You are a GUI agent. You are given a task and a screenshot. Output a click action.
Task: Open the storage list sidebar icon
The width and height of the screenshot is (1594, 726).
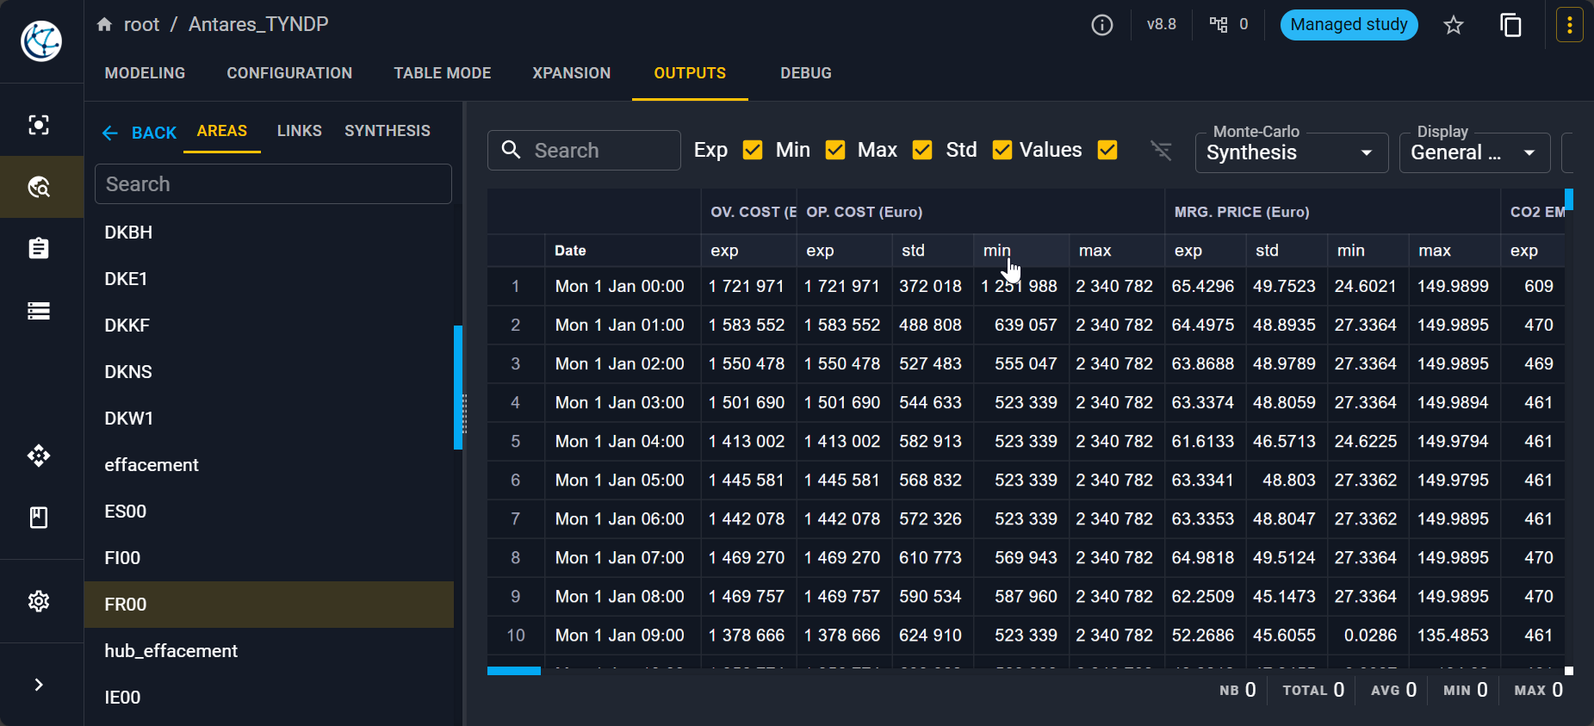(39, 311)
